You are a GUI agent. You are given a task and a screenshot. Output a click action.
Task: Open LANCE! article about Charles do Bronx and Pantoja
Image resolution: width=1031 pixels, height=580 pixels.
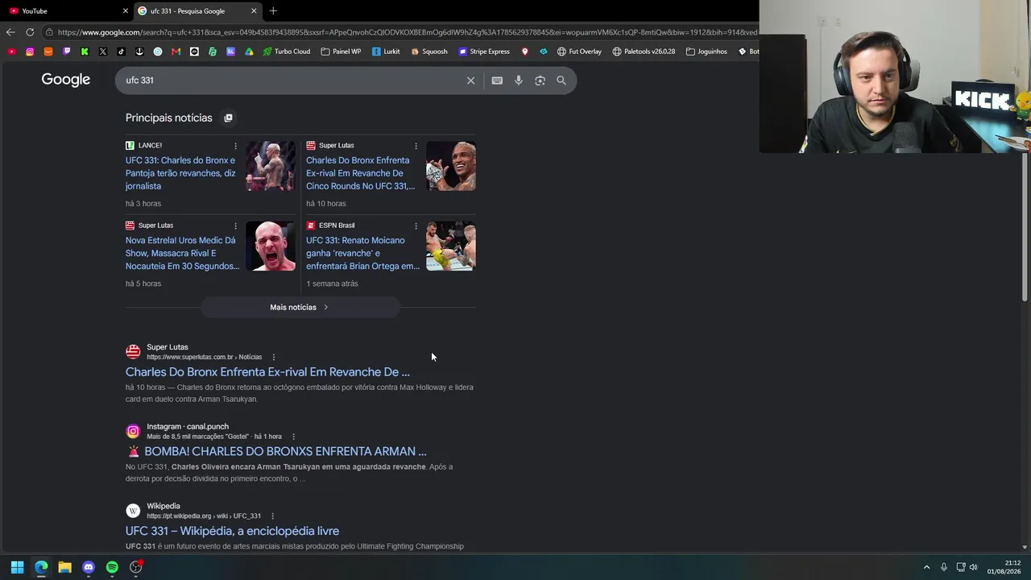[x=180, y=173]
